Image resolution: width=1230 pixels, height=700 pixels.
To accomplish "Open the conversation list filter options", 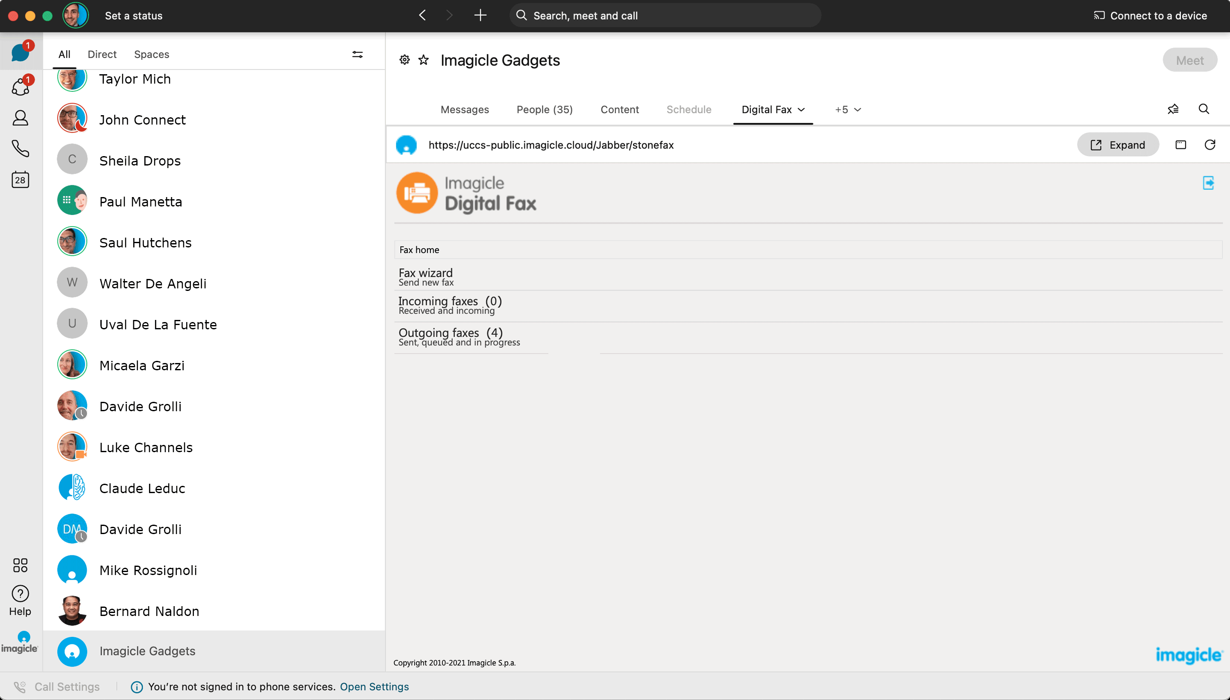I will pos(357,54).
